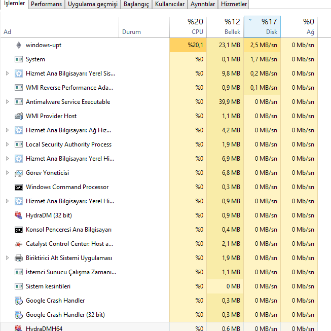Click the 39,9 MB memory value
Image resolution: width=331 pixels, height=331 pixels.
tap(230, 102)
